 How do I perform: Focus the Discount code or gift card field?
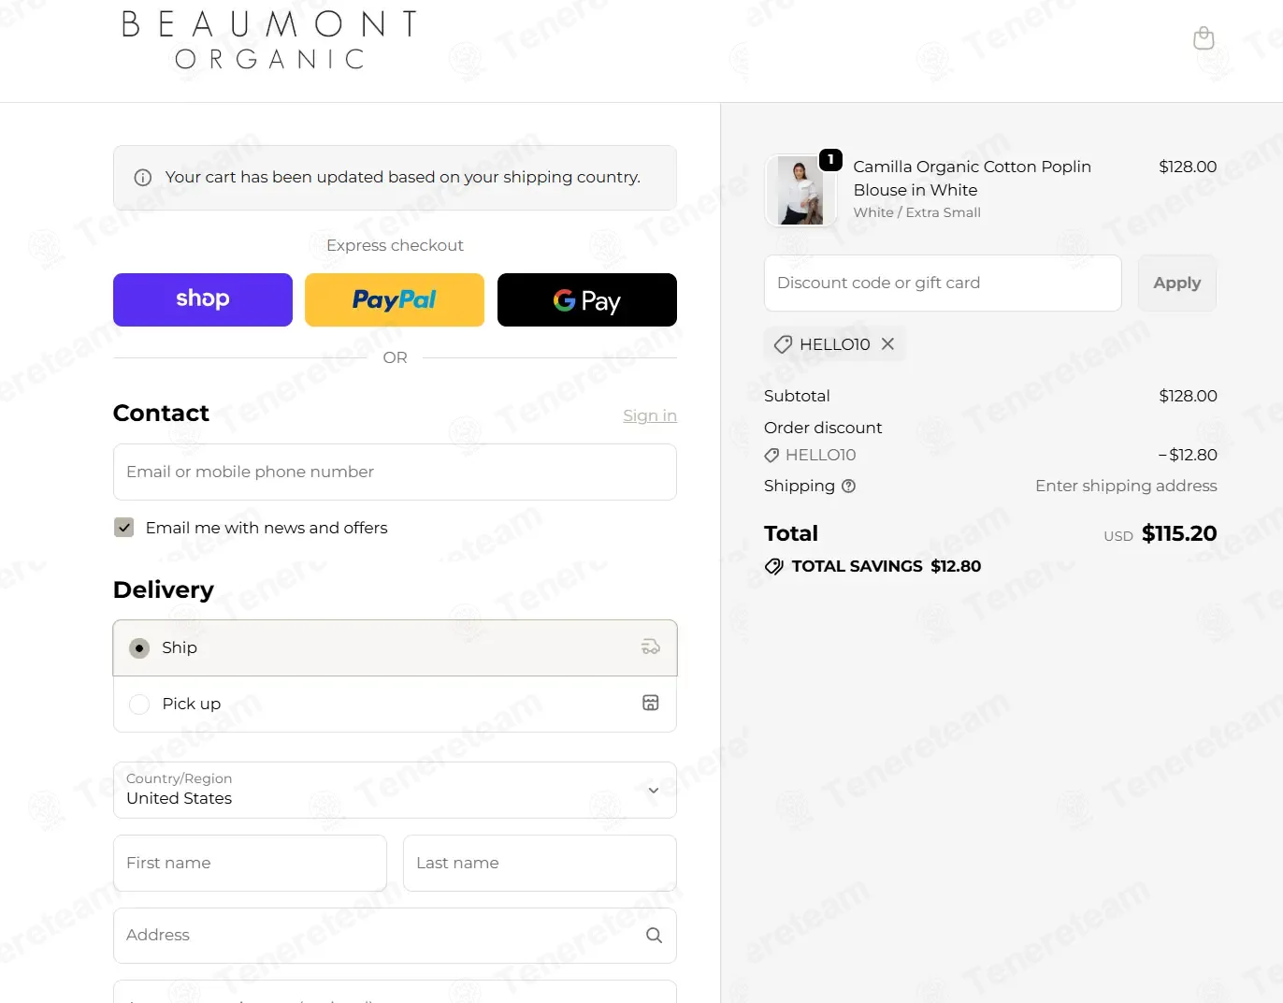(x=943, y=283)
